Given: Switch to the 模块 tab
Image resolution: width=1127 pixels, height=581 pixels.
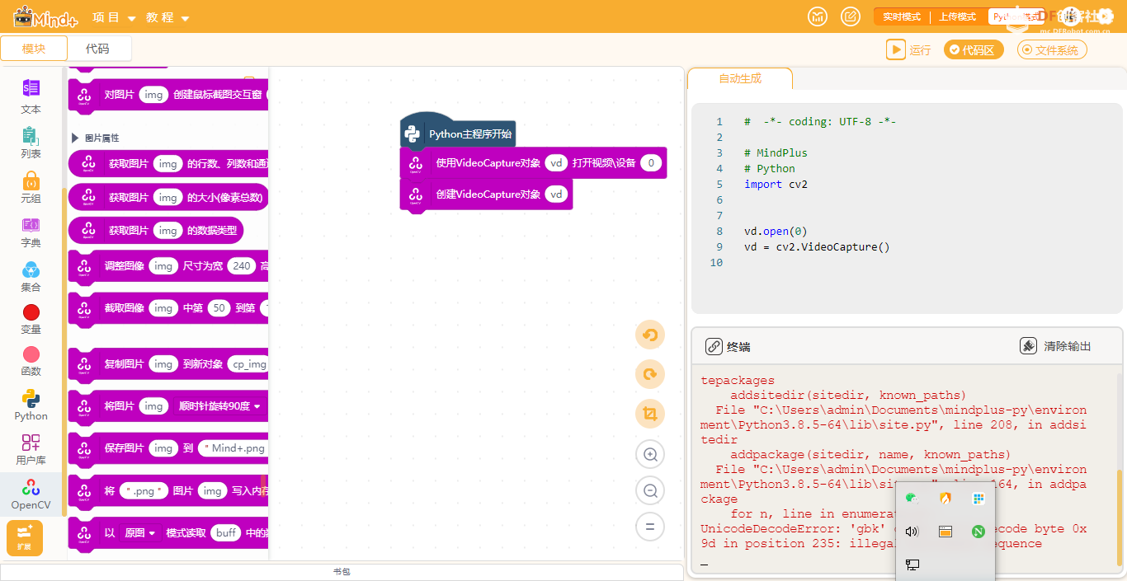Looking at the screenshot, I should pos(34,49).
